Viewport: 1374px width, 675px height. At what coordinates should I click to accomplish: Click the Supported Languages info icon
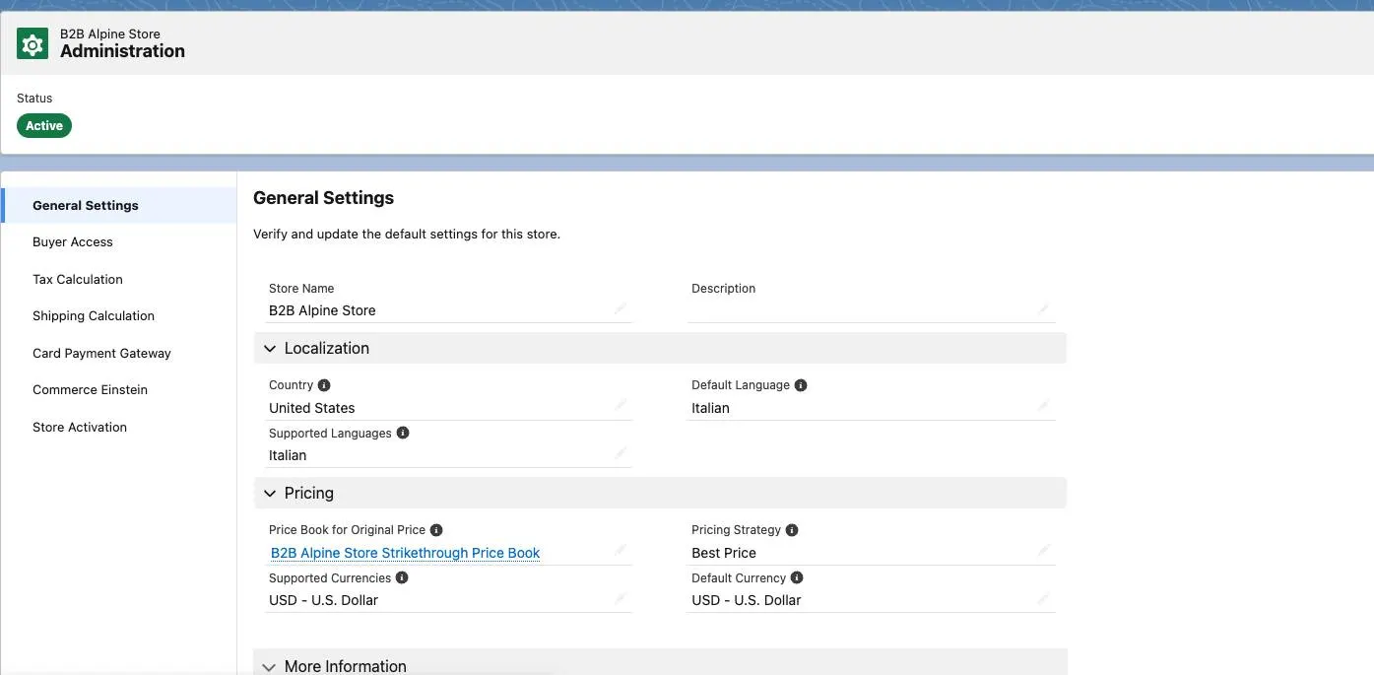403,433
